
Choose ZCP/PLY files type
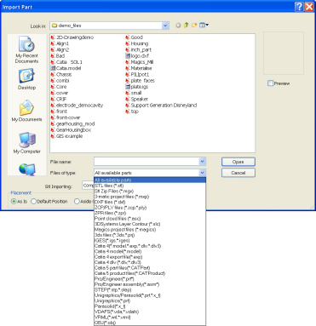point(150,208)
